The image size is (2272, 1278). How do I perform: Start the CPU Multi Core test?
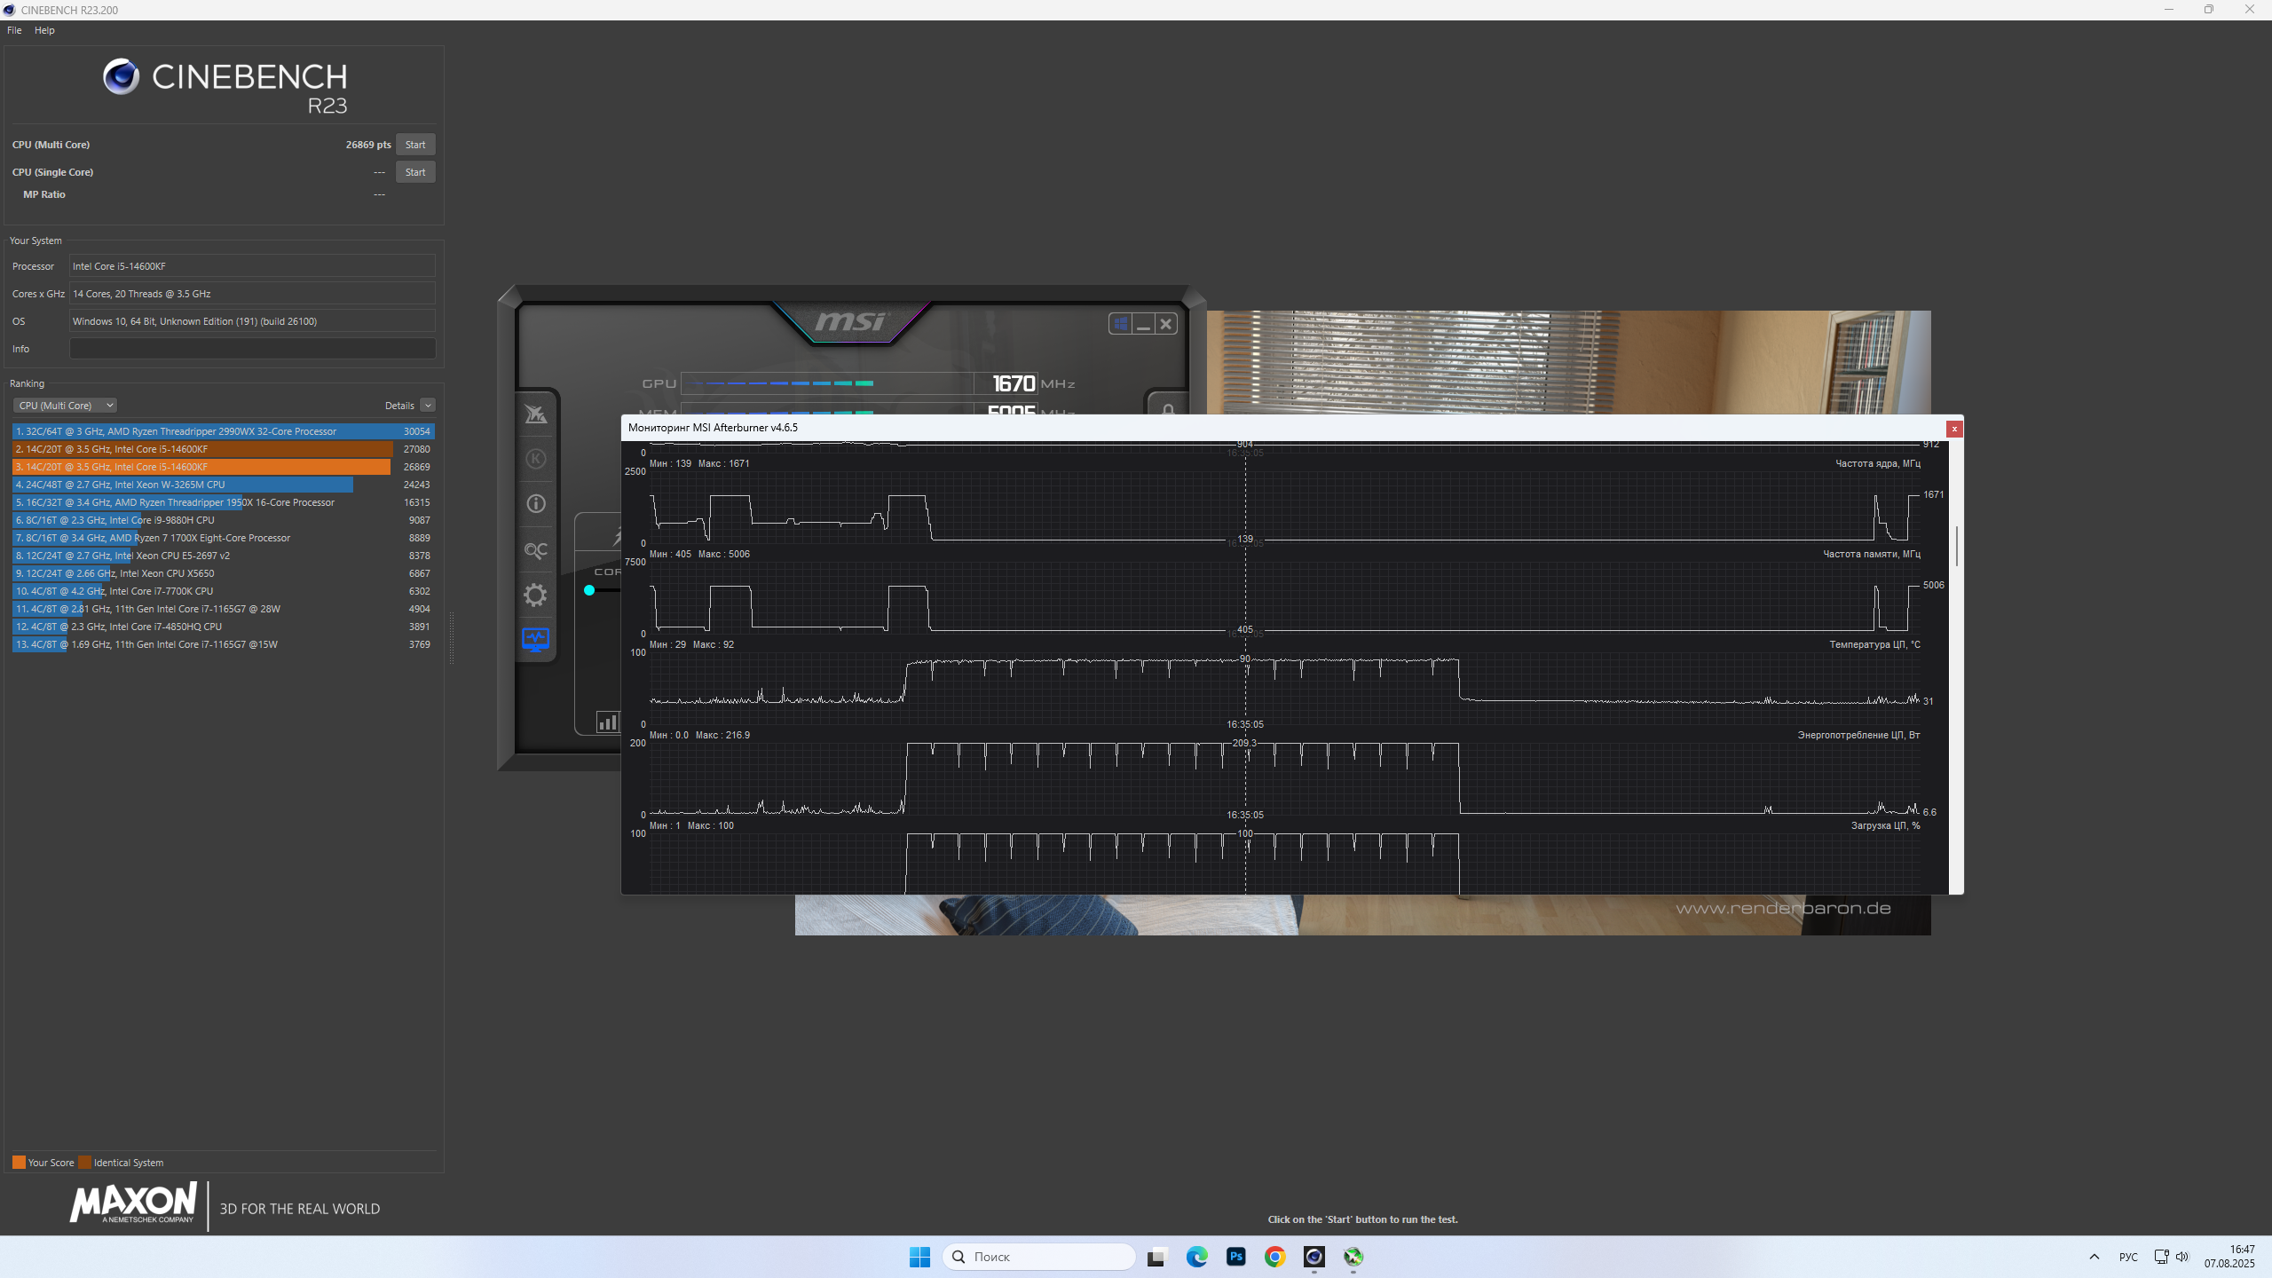click(414, 145)
